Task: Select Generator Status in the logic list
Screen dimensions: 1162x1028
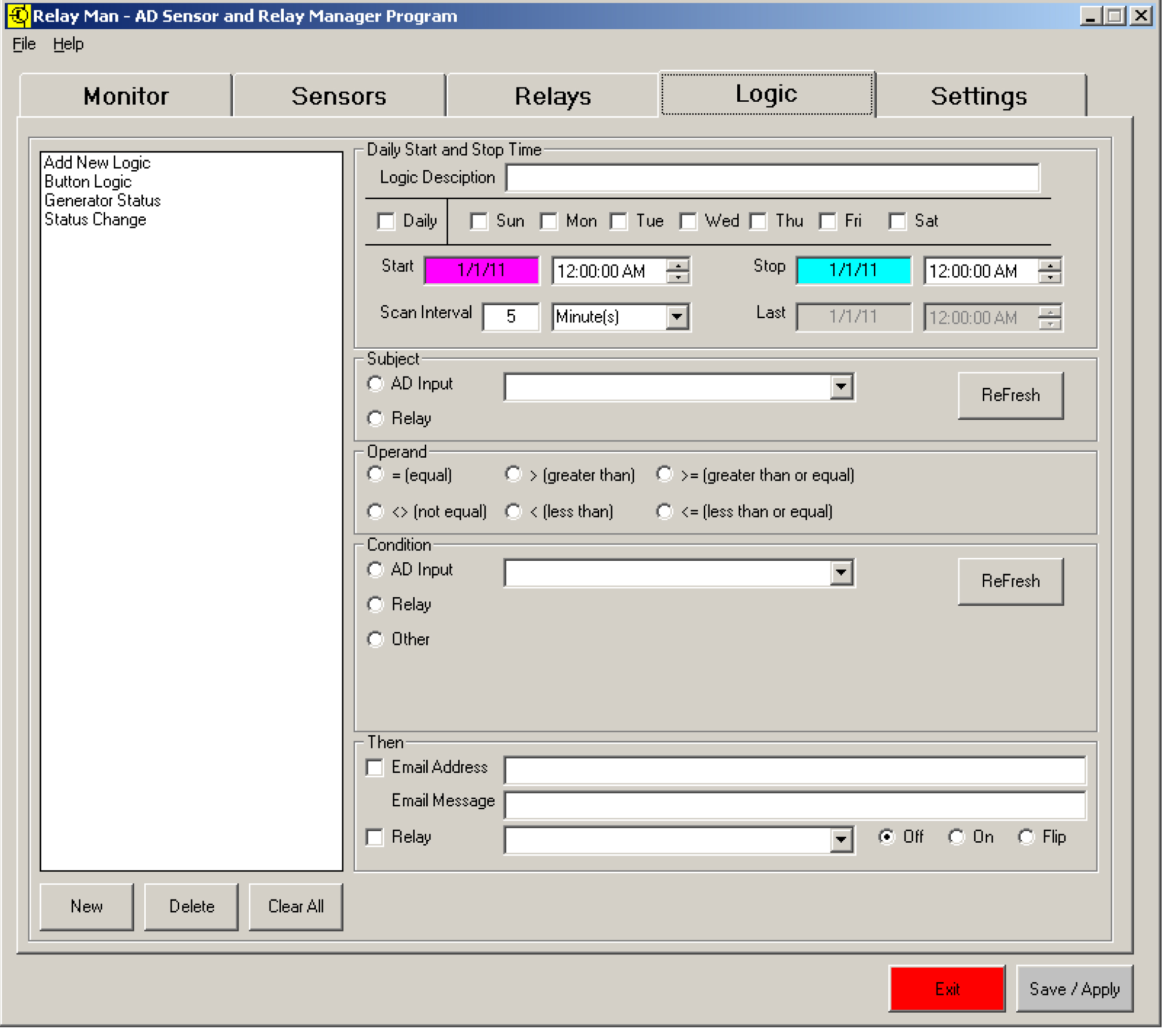Action: tap(102, 201)
